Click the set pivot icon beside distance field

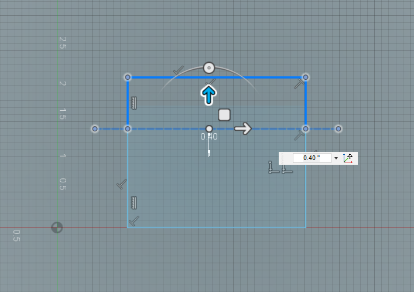[348, 158]
